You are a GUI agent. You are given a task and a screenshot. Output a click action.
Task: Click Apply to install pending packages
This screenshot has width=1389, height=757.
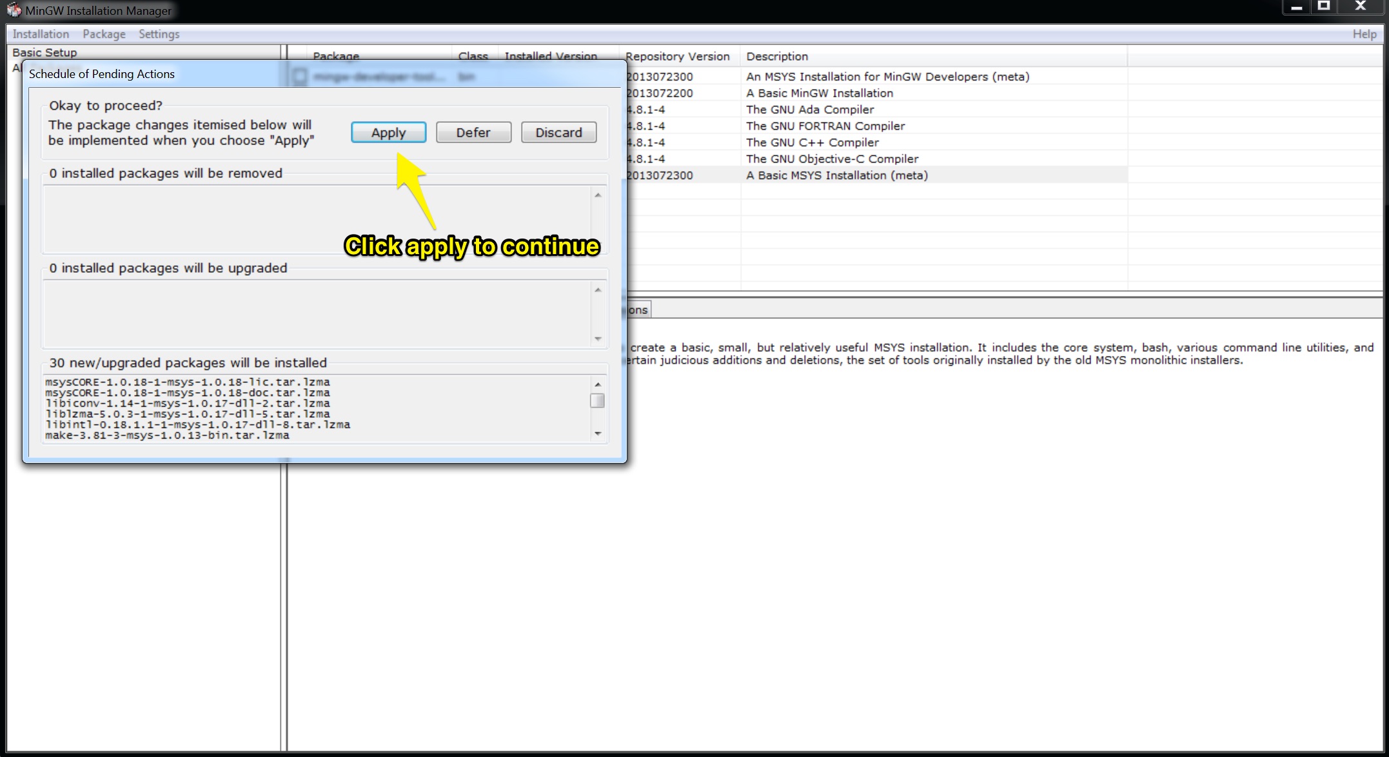coord(387,132)
